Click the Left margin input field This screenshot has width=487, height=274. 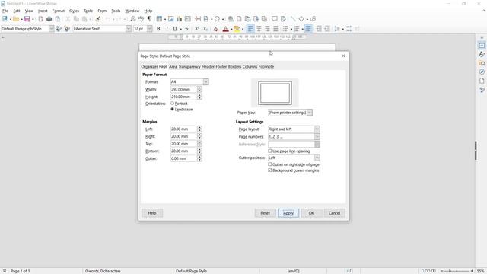pyautogui.click(x=183, y=129)
